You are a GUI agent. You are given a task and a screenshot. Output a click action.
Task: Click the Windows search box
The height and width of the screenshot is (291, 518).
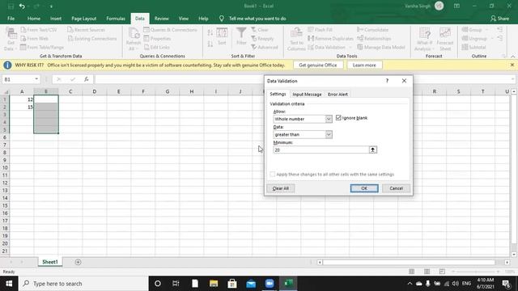[x=83, y=284]
